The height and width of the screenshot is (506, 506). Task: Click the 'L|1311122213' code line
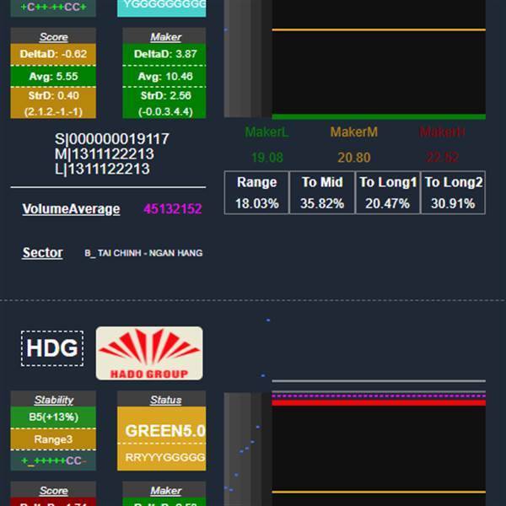[102, 169]
